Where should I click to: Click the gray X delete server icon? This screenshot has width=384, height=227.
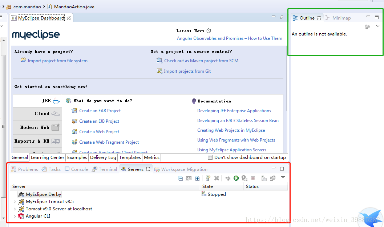tap(217, 178)
